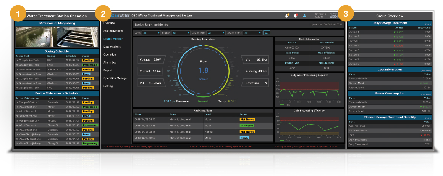The width and height of the screenshot is (443, 176).
Task: Go to Station Monitor
Action: coord(113,31)
